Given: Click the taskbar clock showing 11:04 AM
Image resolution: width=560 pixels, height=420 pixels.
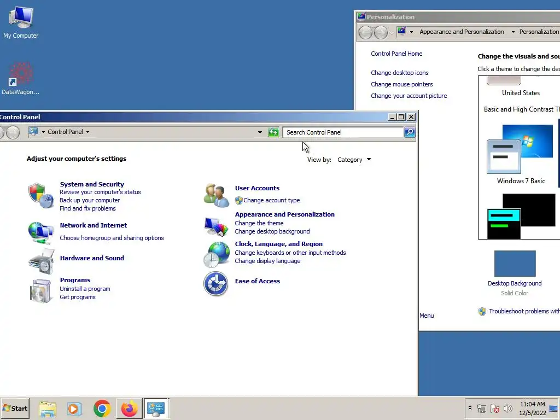Looking at the screenshot, I should coord(533,409).
